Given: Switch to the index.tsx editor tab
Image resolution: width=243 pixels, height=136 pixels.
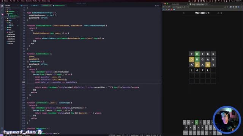Looking at the screenshot, I should pyautogui.click(x=35, y=6).
